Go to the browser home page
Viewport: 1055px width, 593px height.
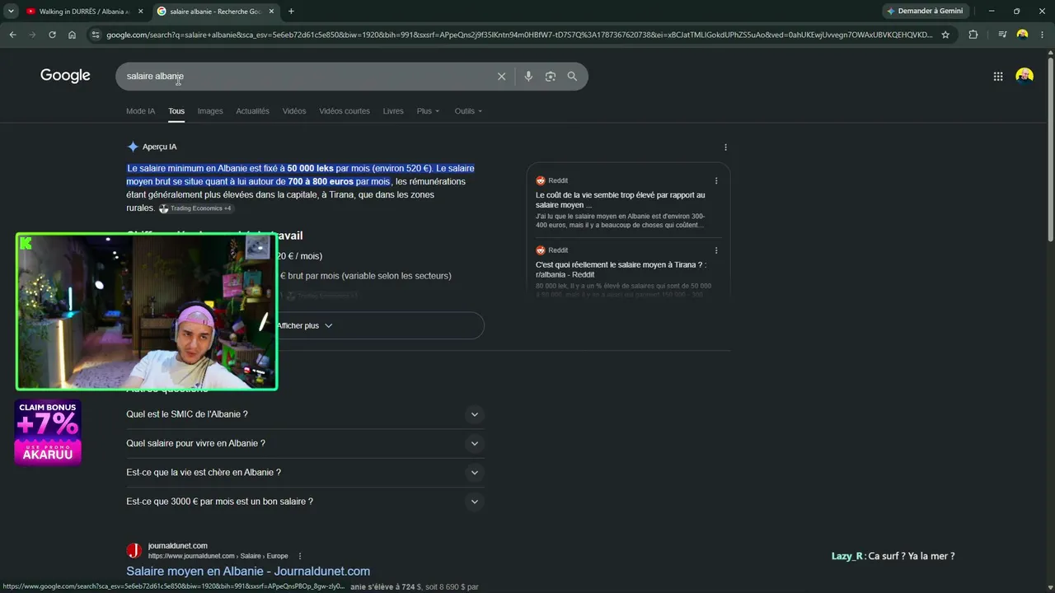point(72,35)
